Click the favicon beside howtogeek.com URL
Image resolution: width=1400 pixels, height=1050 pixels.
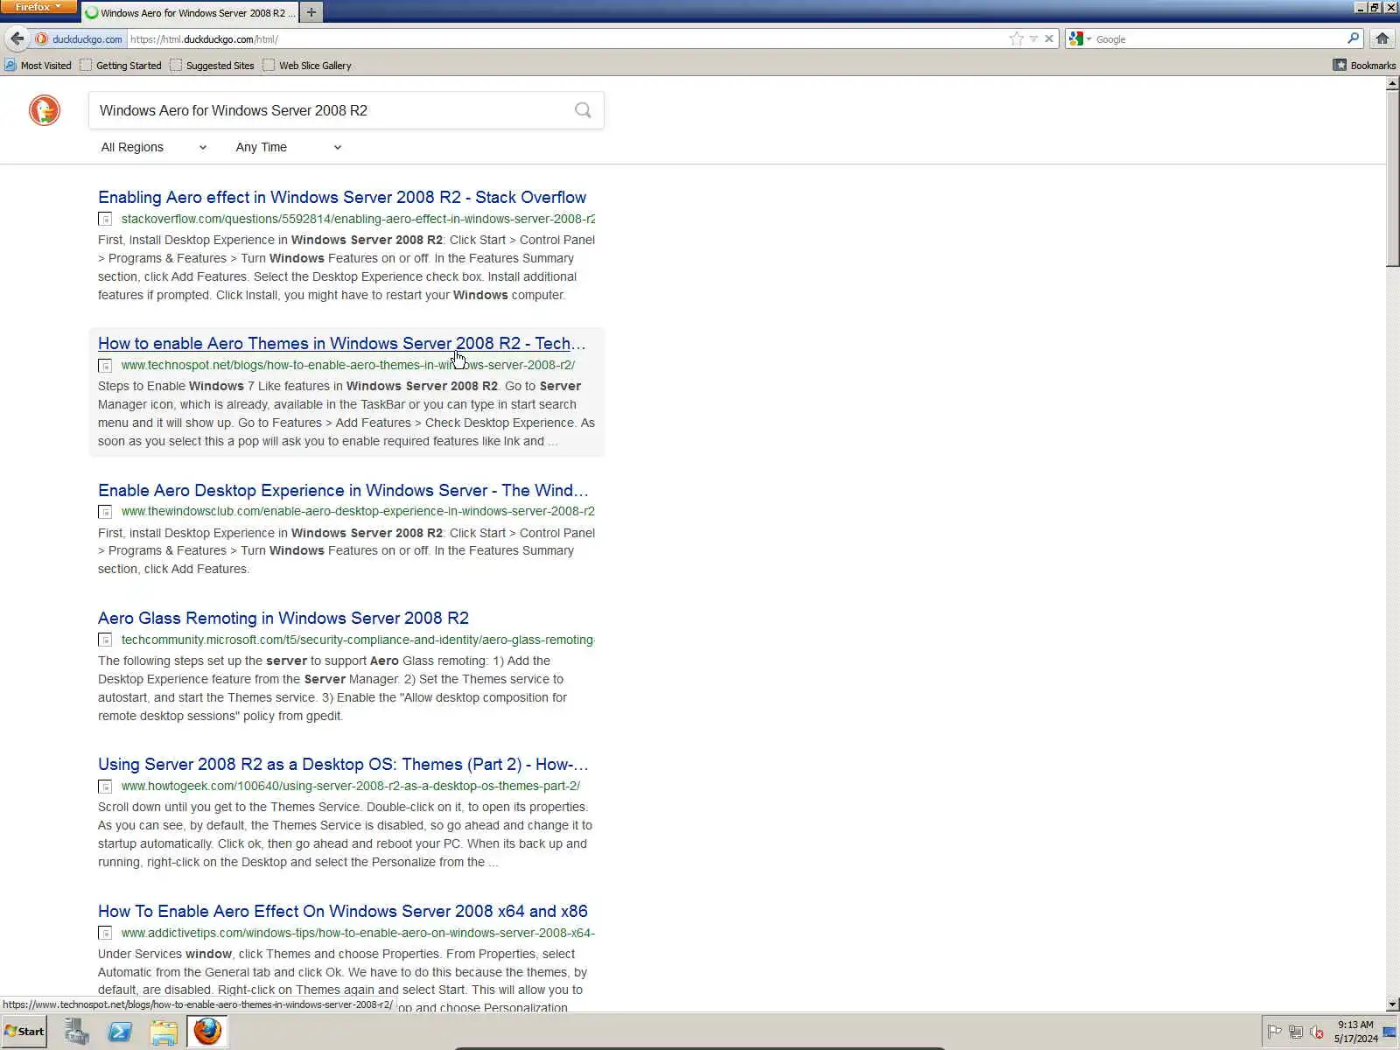coord(105,787)
